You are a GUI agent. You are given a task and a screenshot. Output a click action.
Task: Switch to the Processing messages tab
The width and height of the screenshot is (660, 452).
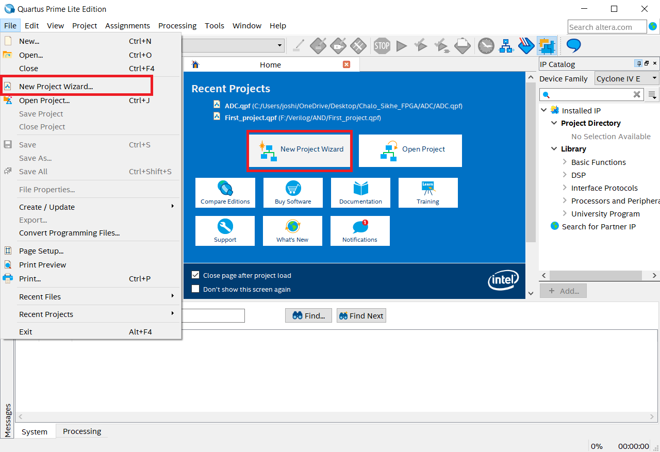(x=82, y=431)
